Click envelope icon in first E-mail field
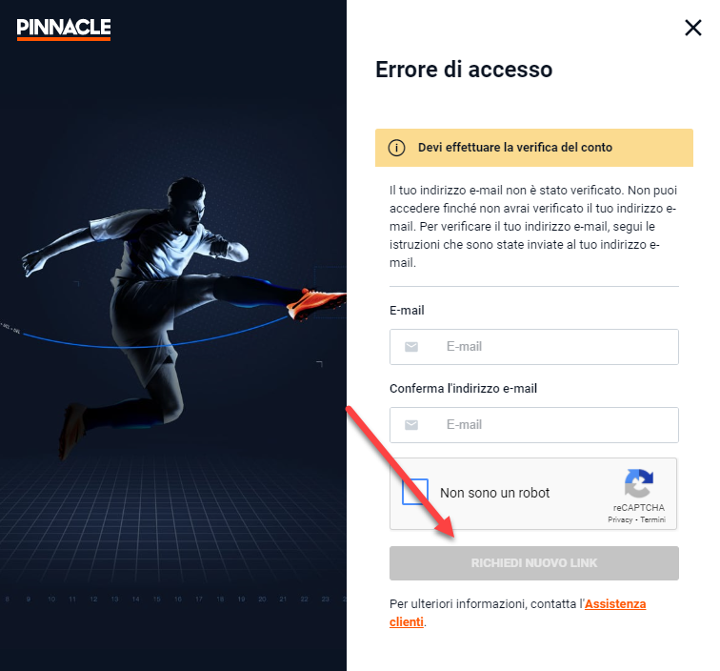The image size is (720, 671). pyautogui.click(x=411, y=347)
